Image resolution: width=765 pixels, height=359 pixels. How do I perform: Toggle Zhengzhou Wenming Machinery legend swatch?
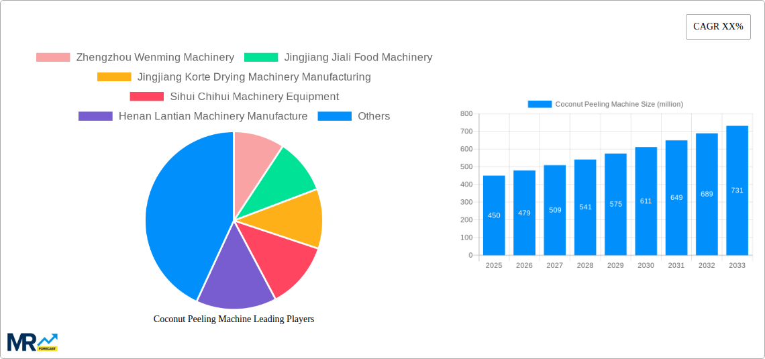coord(53,57)
